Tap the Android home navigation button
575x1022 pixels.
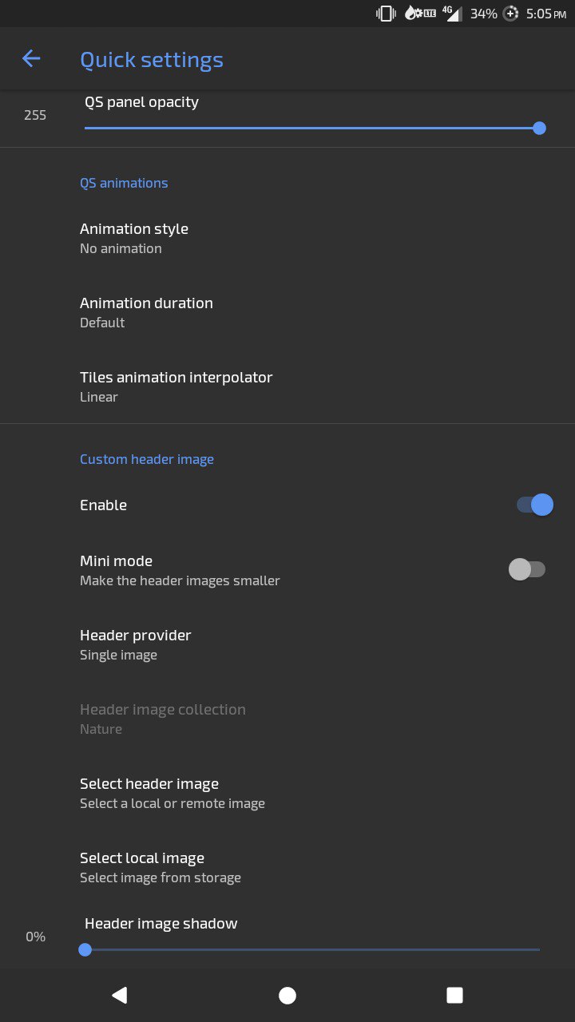pos(287,995)
